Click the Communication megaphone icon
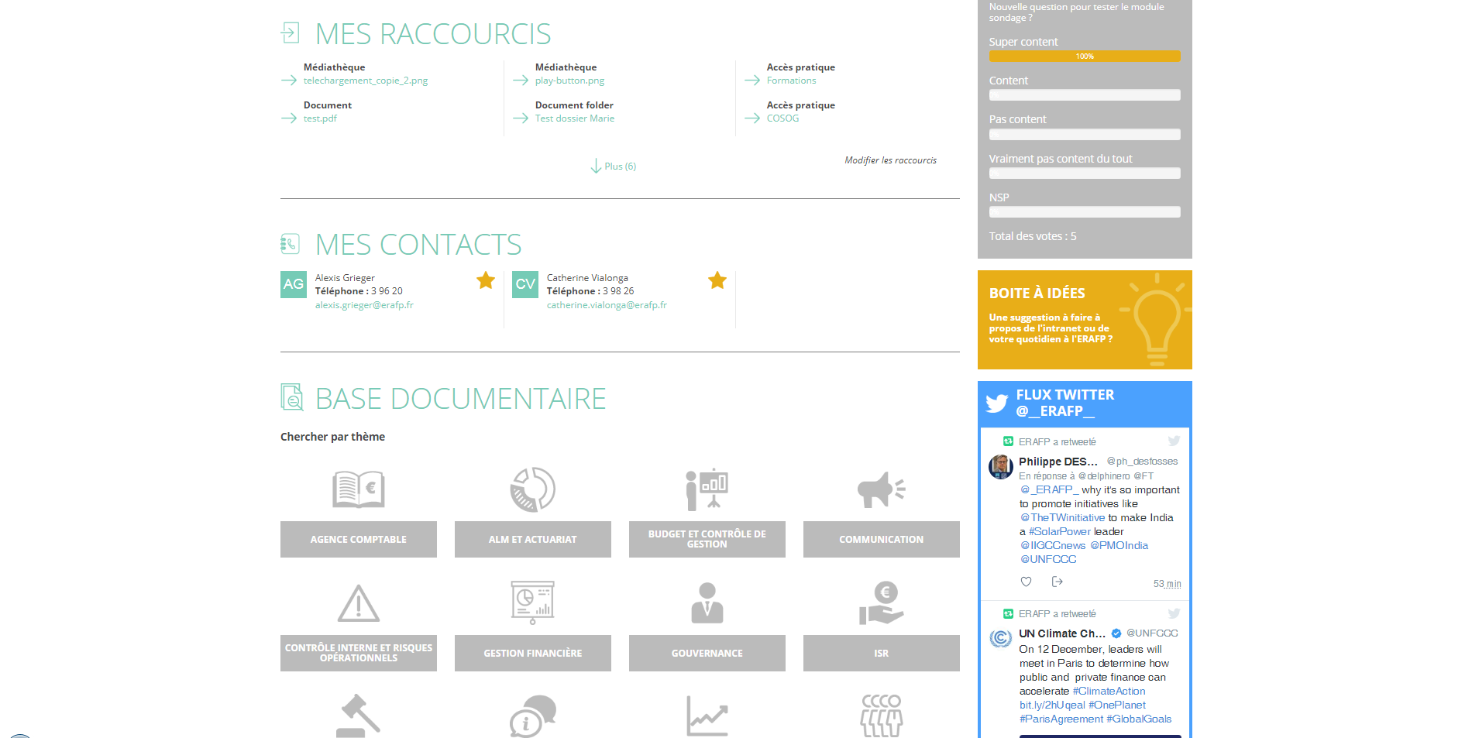The height and width of the screenshot is (738, 1472). coord(882,490)
